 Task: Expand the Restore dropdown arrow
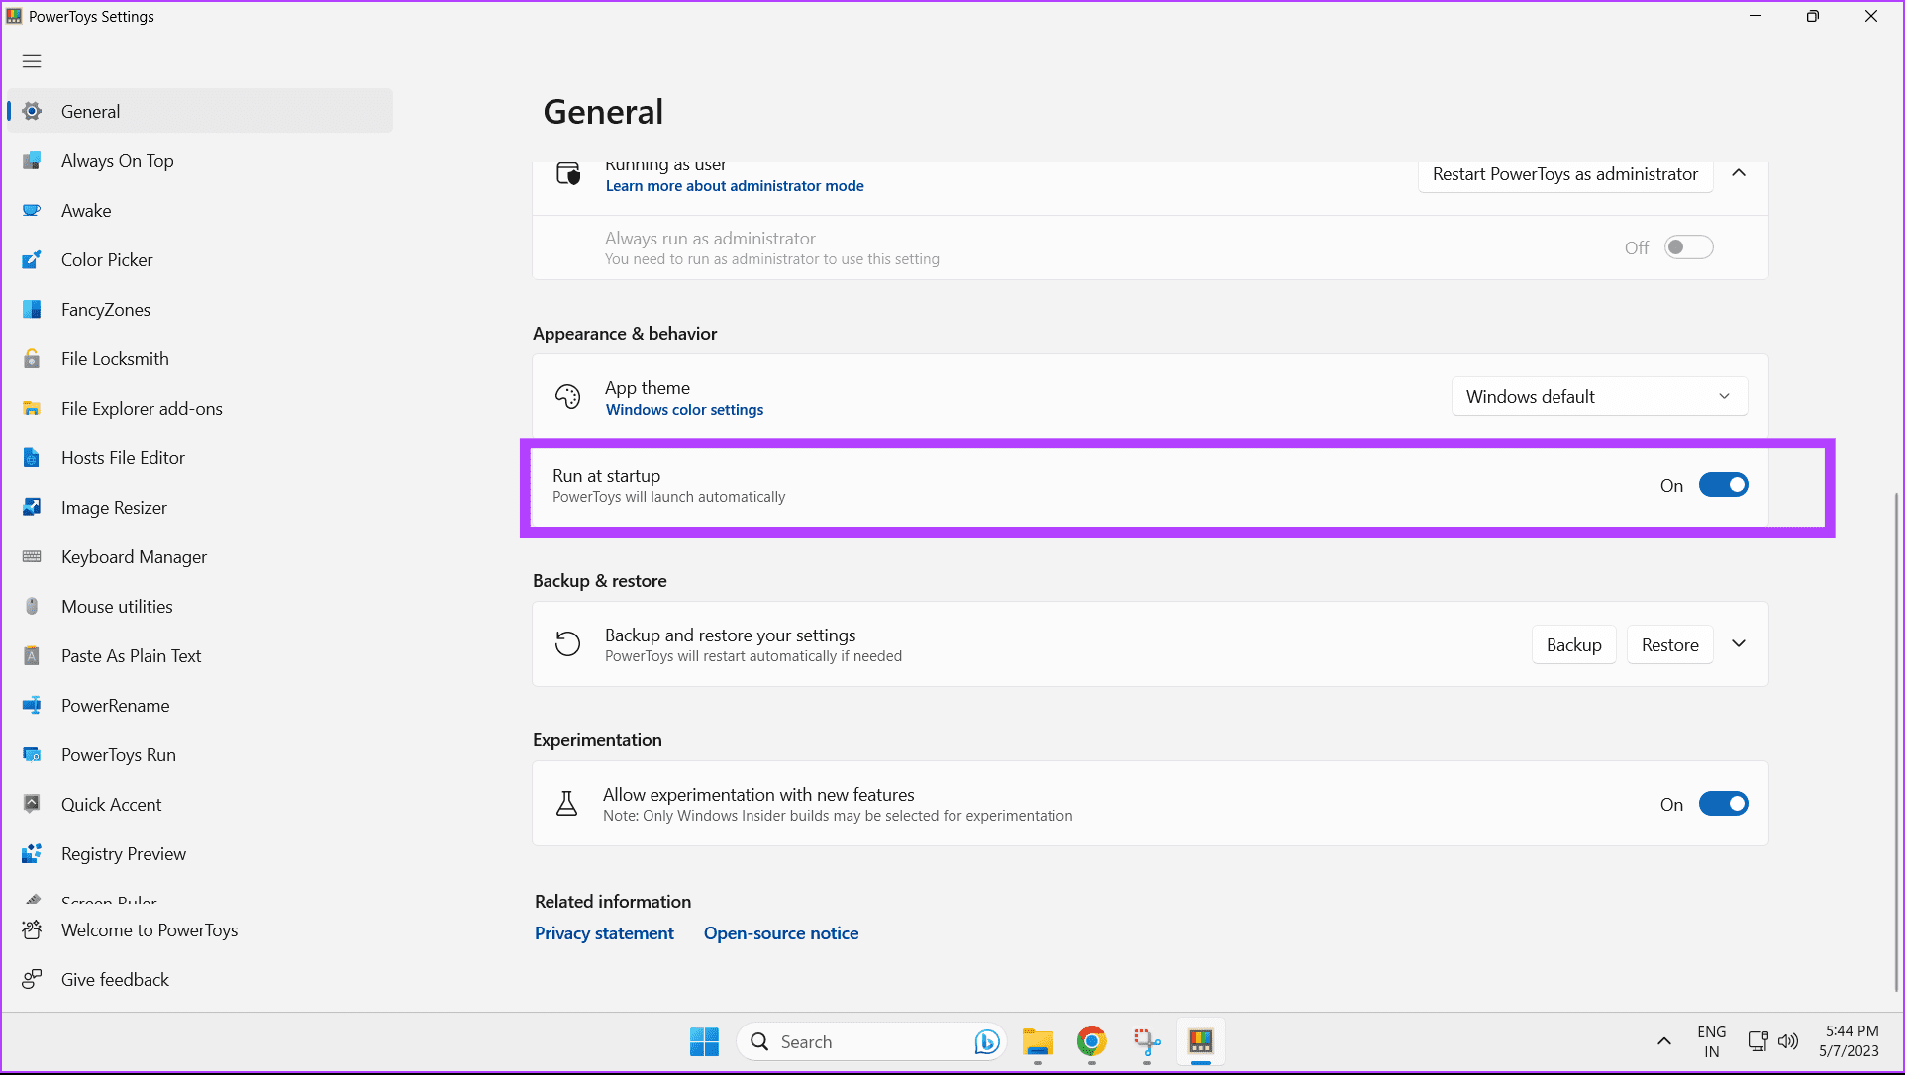[1739, 643]
